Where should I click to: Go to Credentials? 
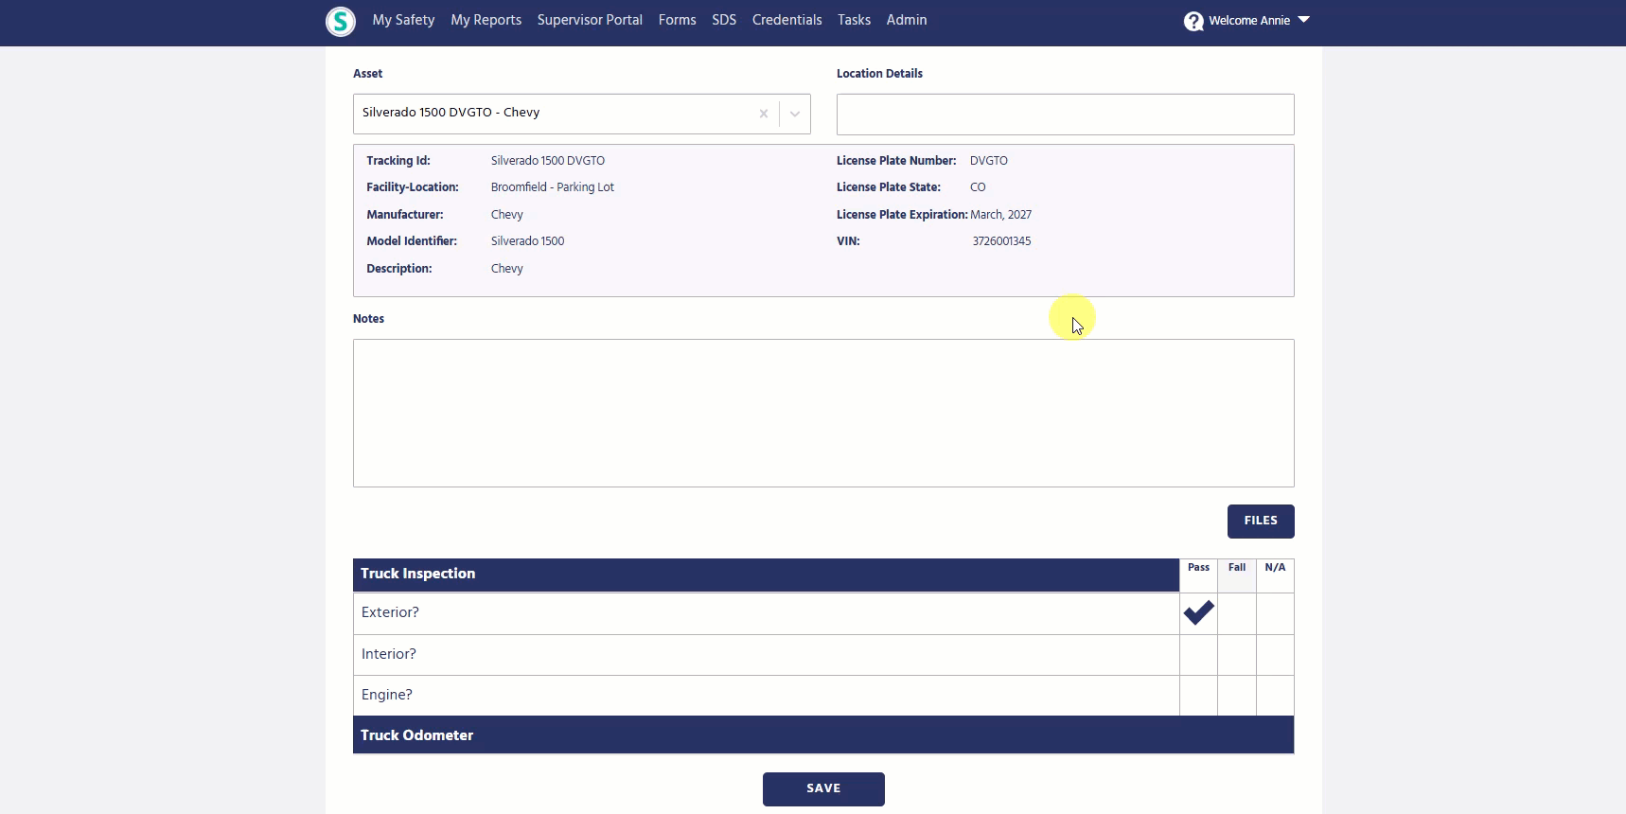786,20
